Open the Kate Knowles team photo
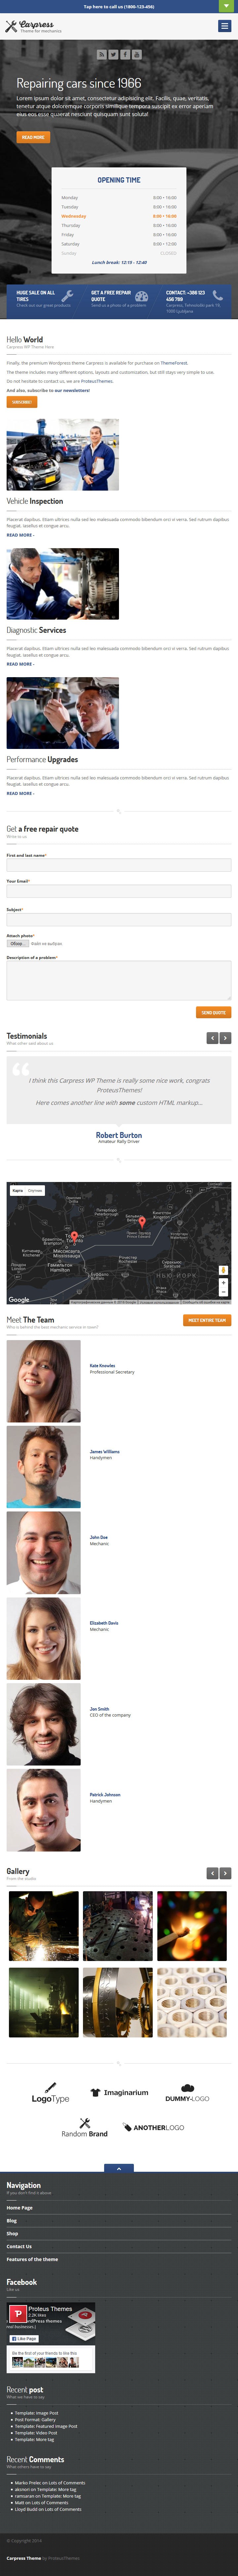The width and height of the screenshot is (238, 2576). pyautogui.click(x=44, y=1381)
